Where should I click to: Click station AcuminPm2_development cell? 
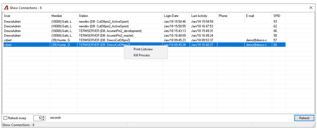click(110, 31)
